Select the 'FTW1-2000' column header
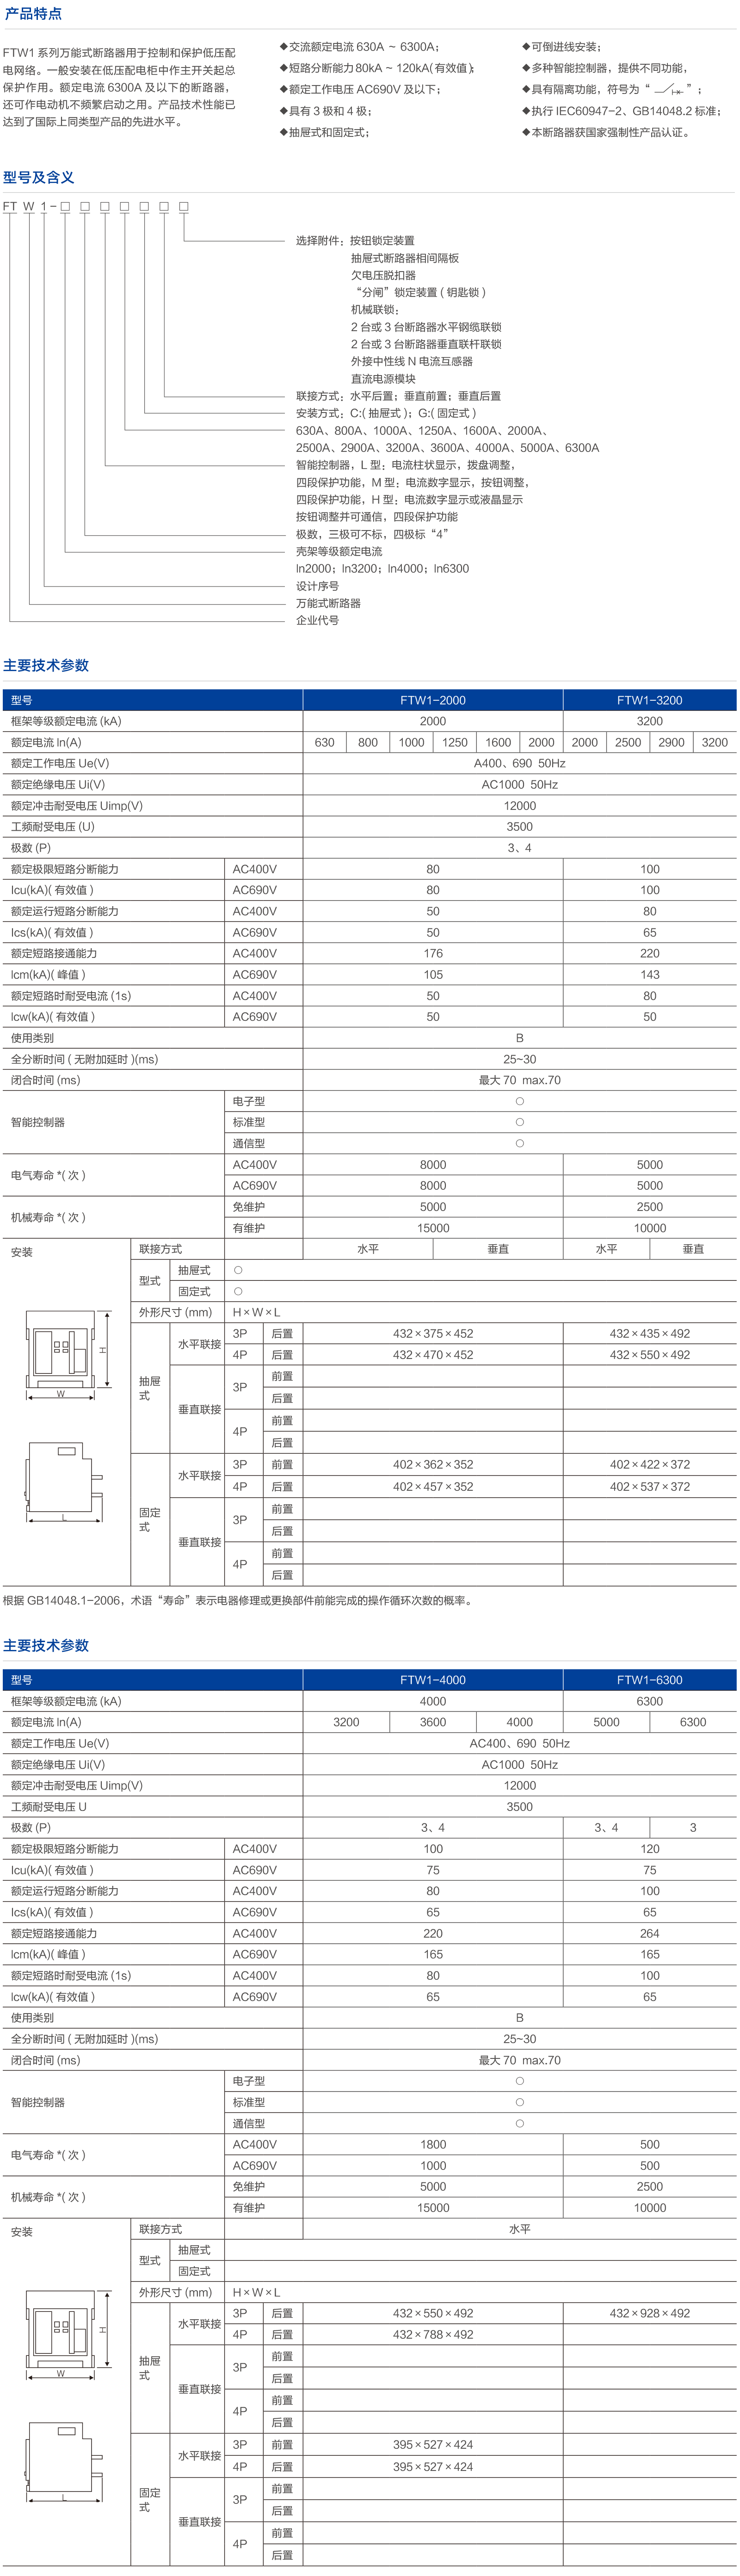The width and height of the screenshot is (740, 2576). pos(433,700)
